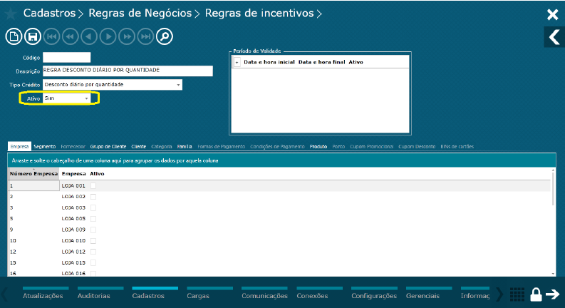565x308 pixels.
Task: Switch to the Produto tab
Action: coord(318,146)
